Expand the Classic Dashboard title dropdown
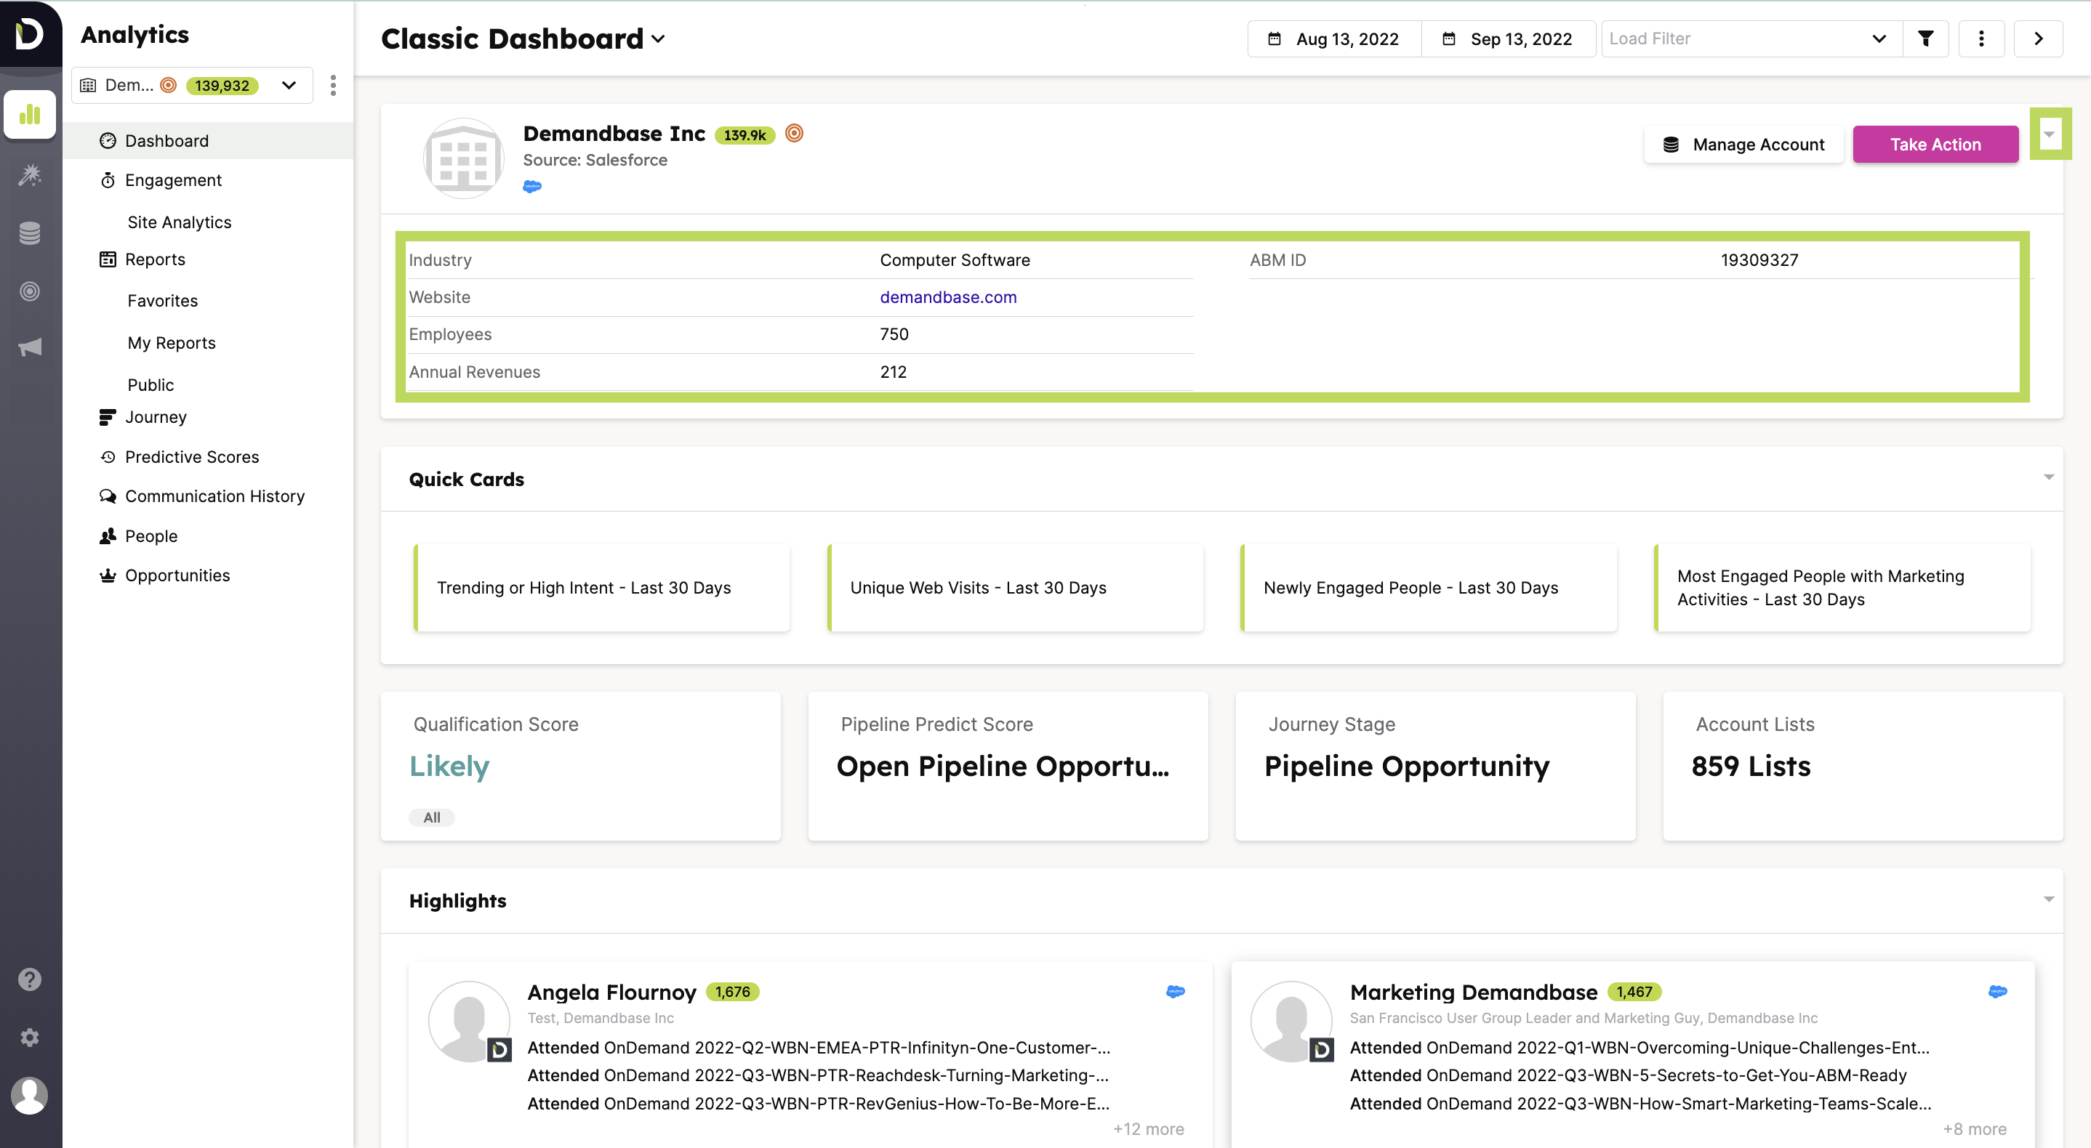 [x=658, y=39]
